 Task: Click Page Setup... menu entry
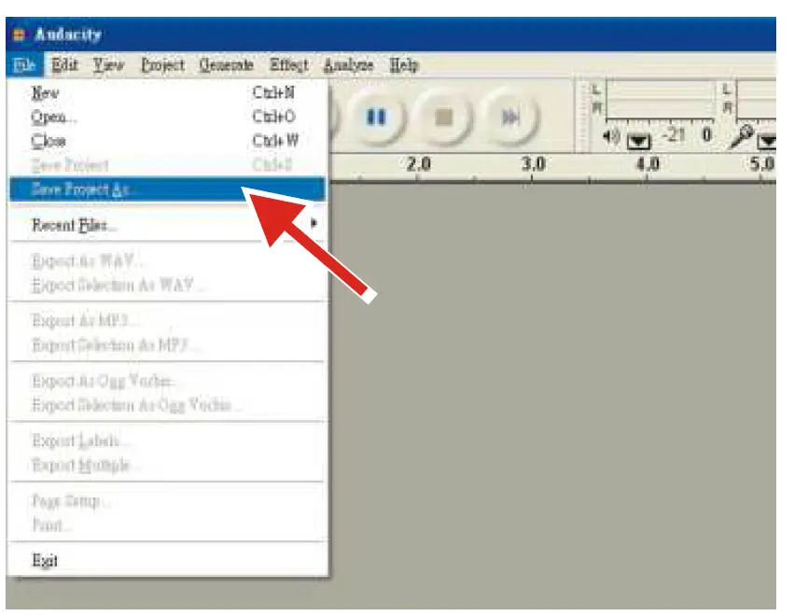pyautogui.click(x=167, y=501)
